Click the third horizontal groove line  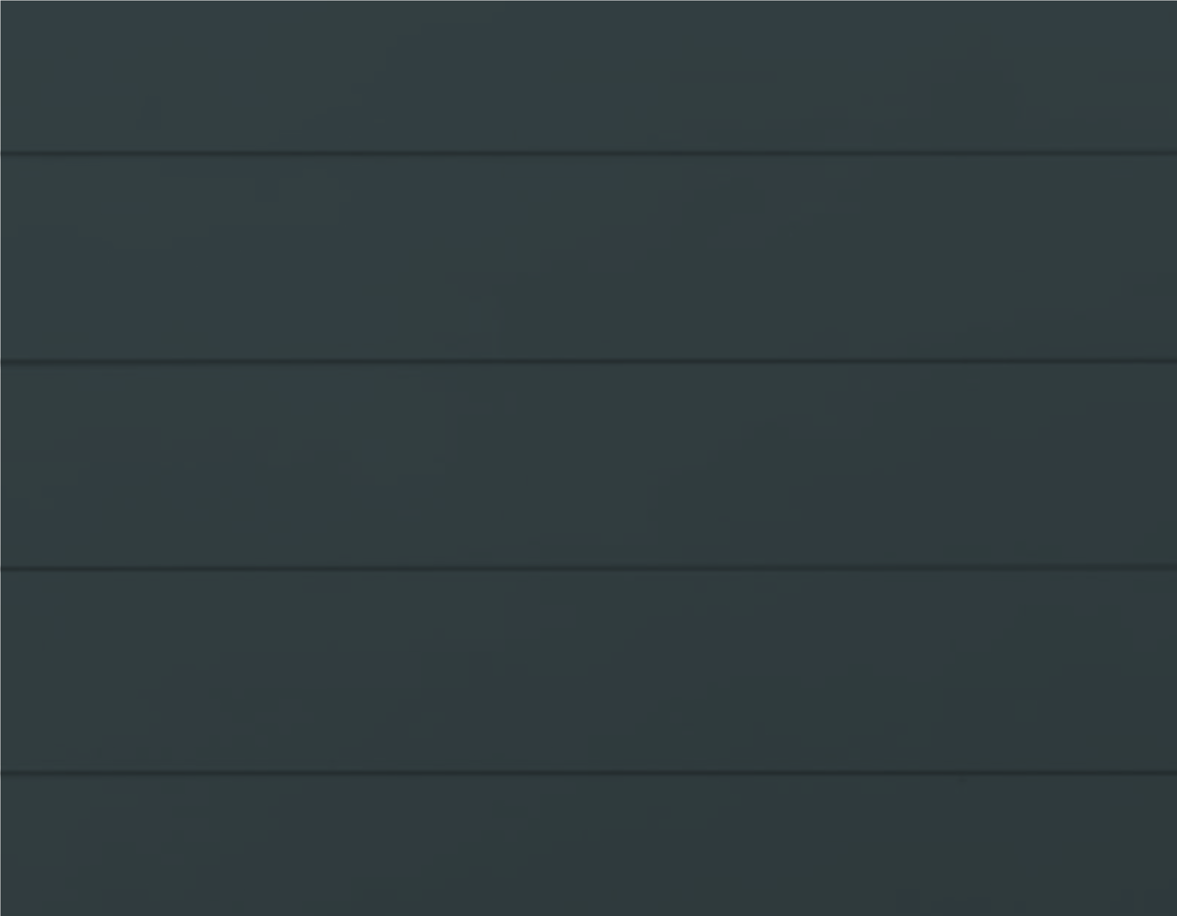(588, 568)
